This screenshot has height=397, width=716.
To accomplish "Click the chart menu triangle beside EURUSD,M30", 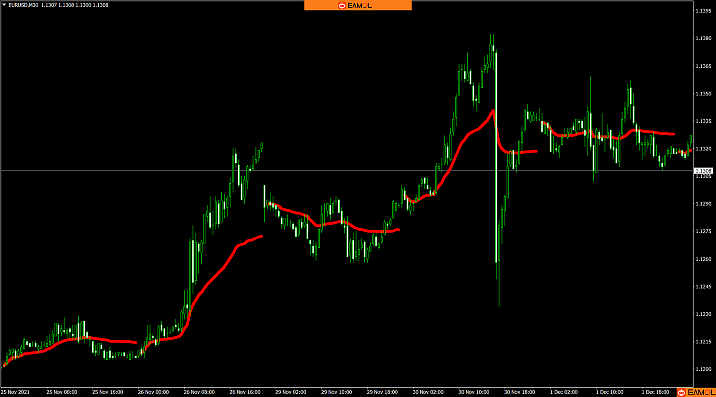I will coord(4,5).
